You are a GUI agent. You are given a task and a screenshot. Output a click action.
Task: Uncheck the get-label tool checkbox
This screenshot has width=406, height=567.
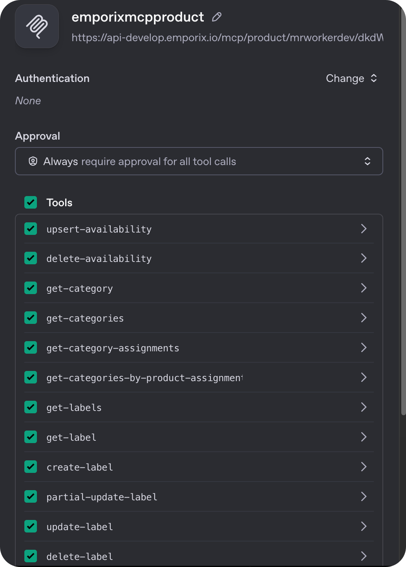(x=31, y=437)
